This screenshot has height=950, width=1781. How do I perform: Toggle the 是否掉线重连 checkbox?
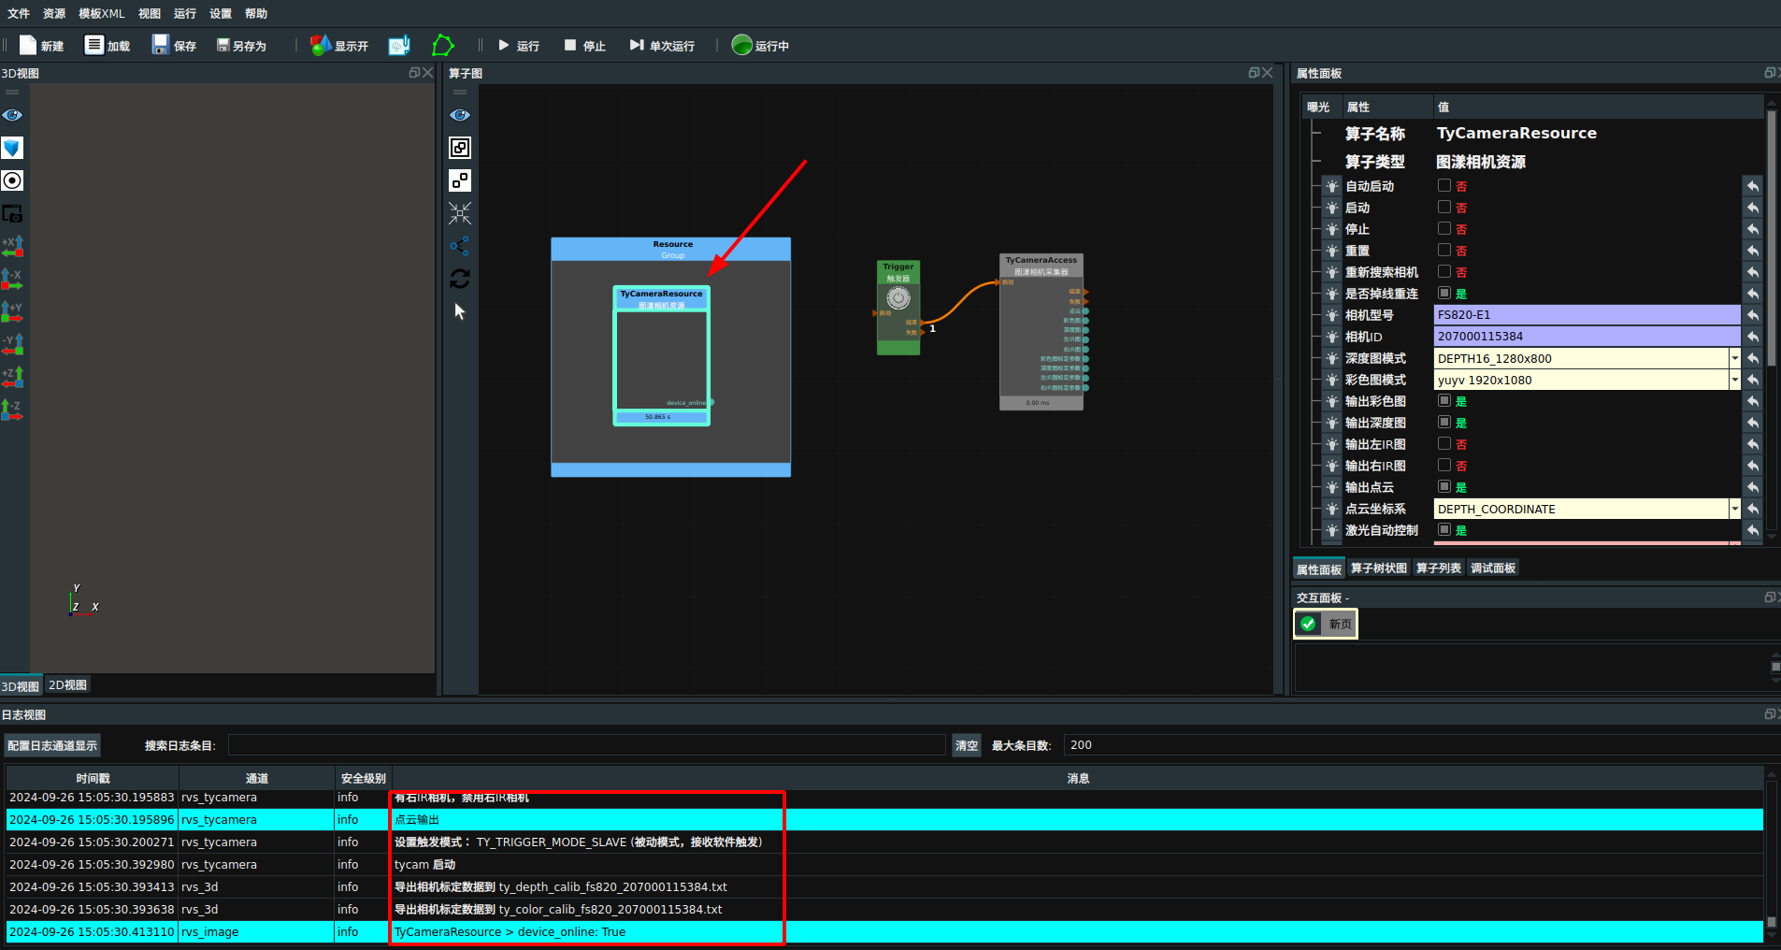(1444, 293)
